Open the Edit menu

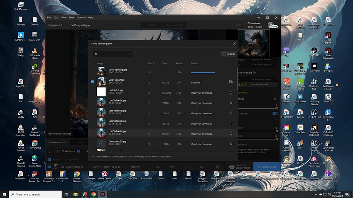(x=56, y=17)
